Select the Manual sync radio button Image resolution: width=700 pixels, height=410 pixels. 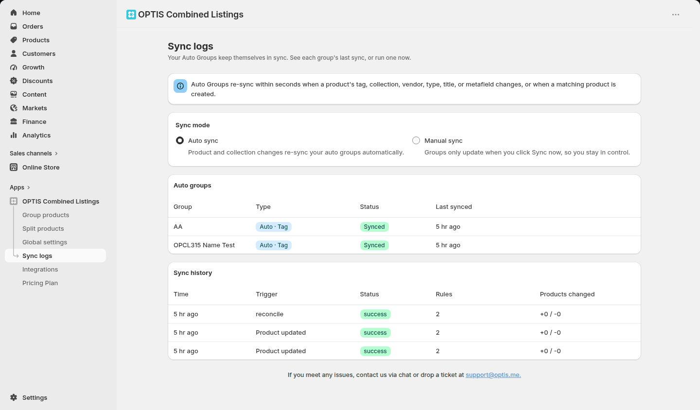click(x=416, y=140)
